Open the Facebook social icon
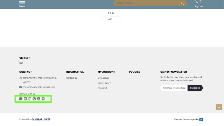 pos(21,99)
